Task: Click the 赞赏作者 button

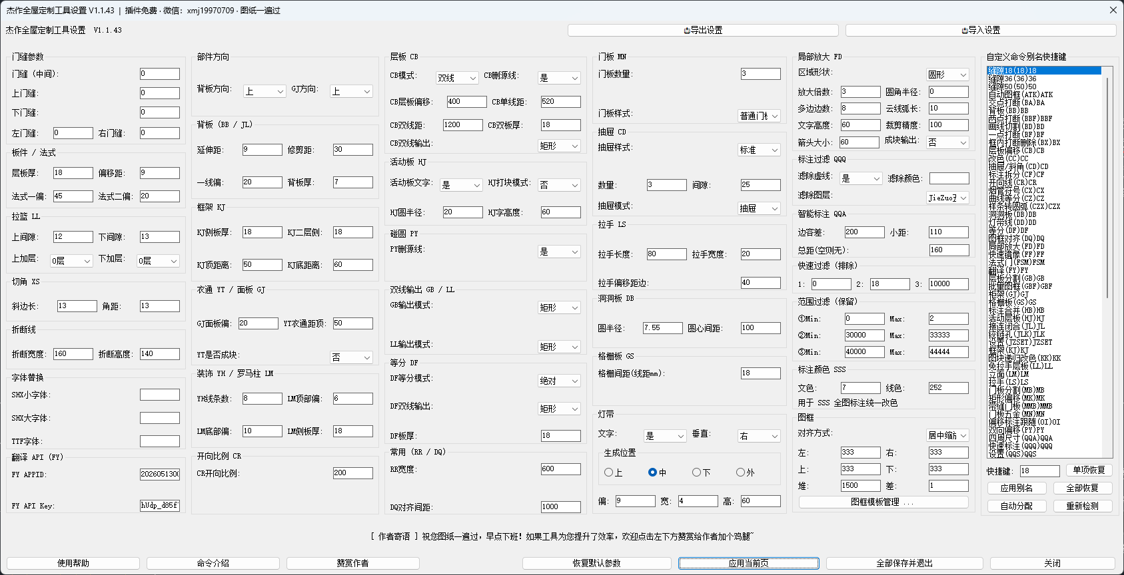Action: tap(353, 563)
